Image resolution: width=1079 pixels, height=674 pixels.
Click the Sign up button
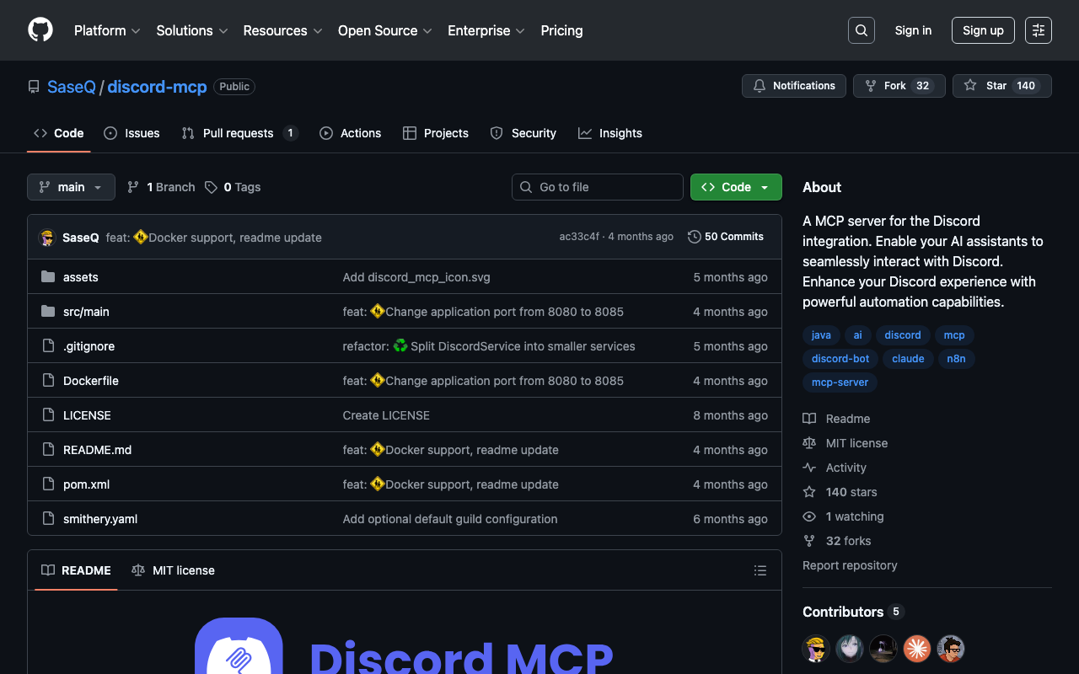(x=982, y=30)
